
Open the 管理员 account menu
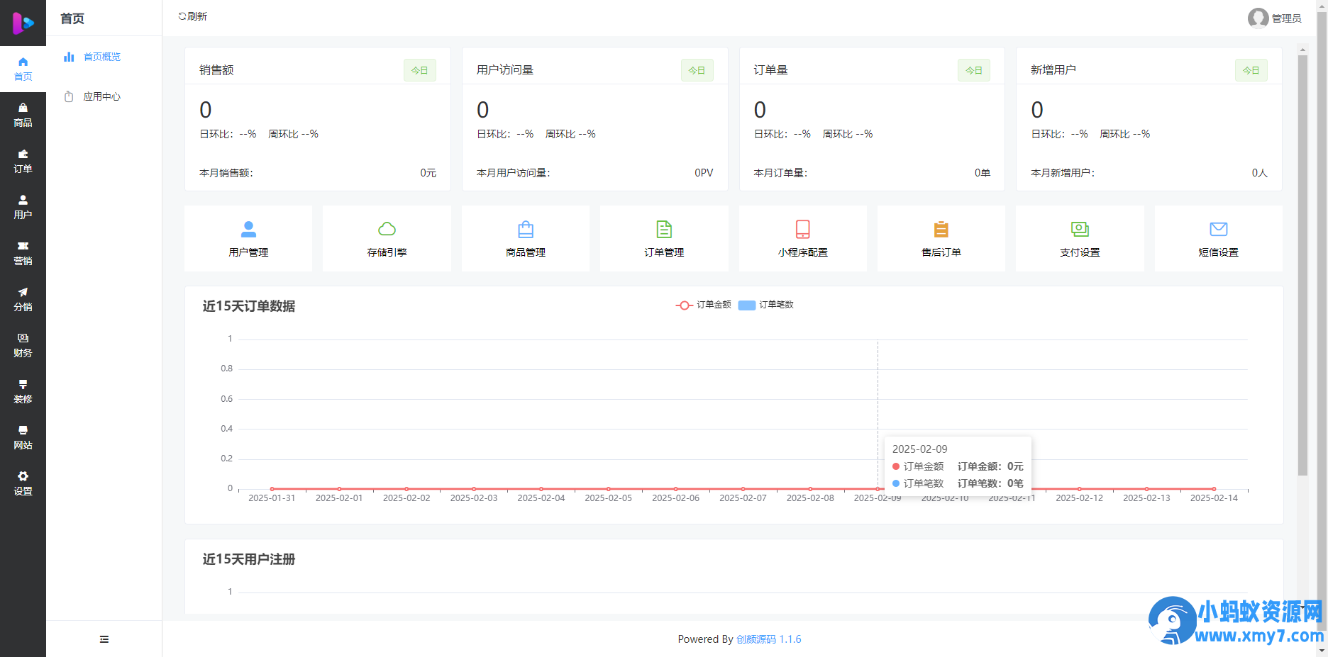(x=1275, y=18)
